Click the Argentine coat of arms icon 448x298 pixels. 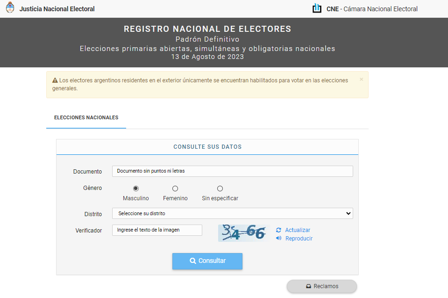(x=10, y=8)
